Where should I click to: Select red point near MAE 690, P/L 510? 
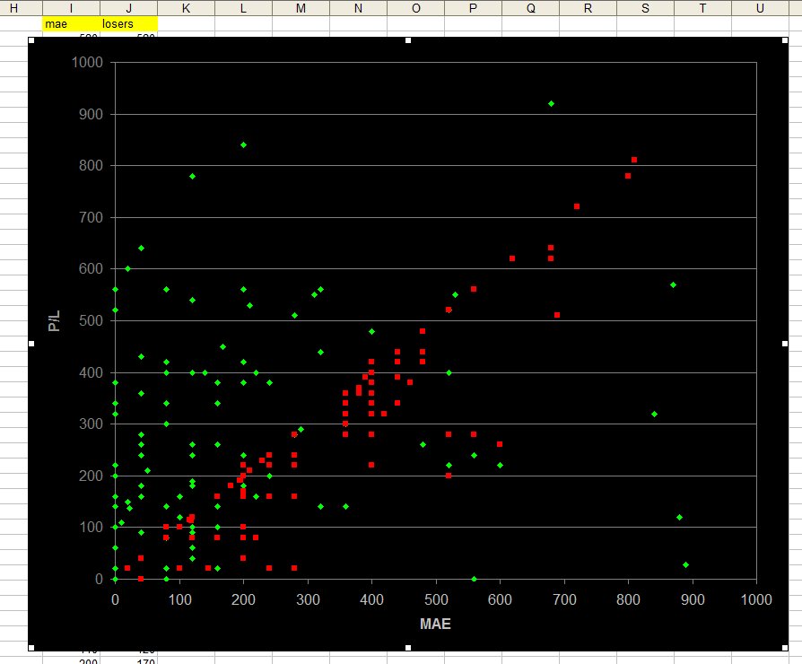557,315
